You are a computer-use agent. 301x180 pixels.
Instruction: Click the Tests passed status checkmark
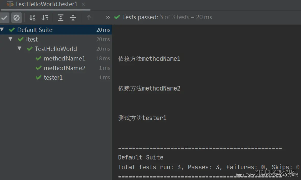pos(117,17)
